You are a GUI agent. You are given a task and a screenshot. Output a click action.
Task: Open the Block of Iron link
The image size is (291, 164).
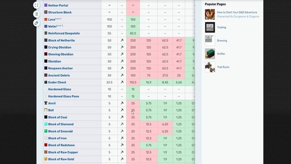(x=57, y=138)
